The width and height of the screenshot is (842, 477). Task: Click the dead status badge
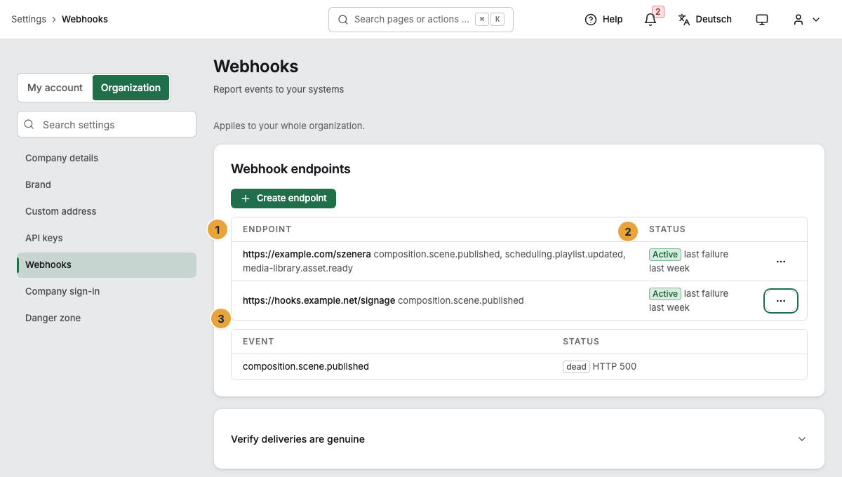[x=576, y=367]
